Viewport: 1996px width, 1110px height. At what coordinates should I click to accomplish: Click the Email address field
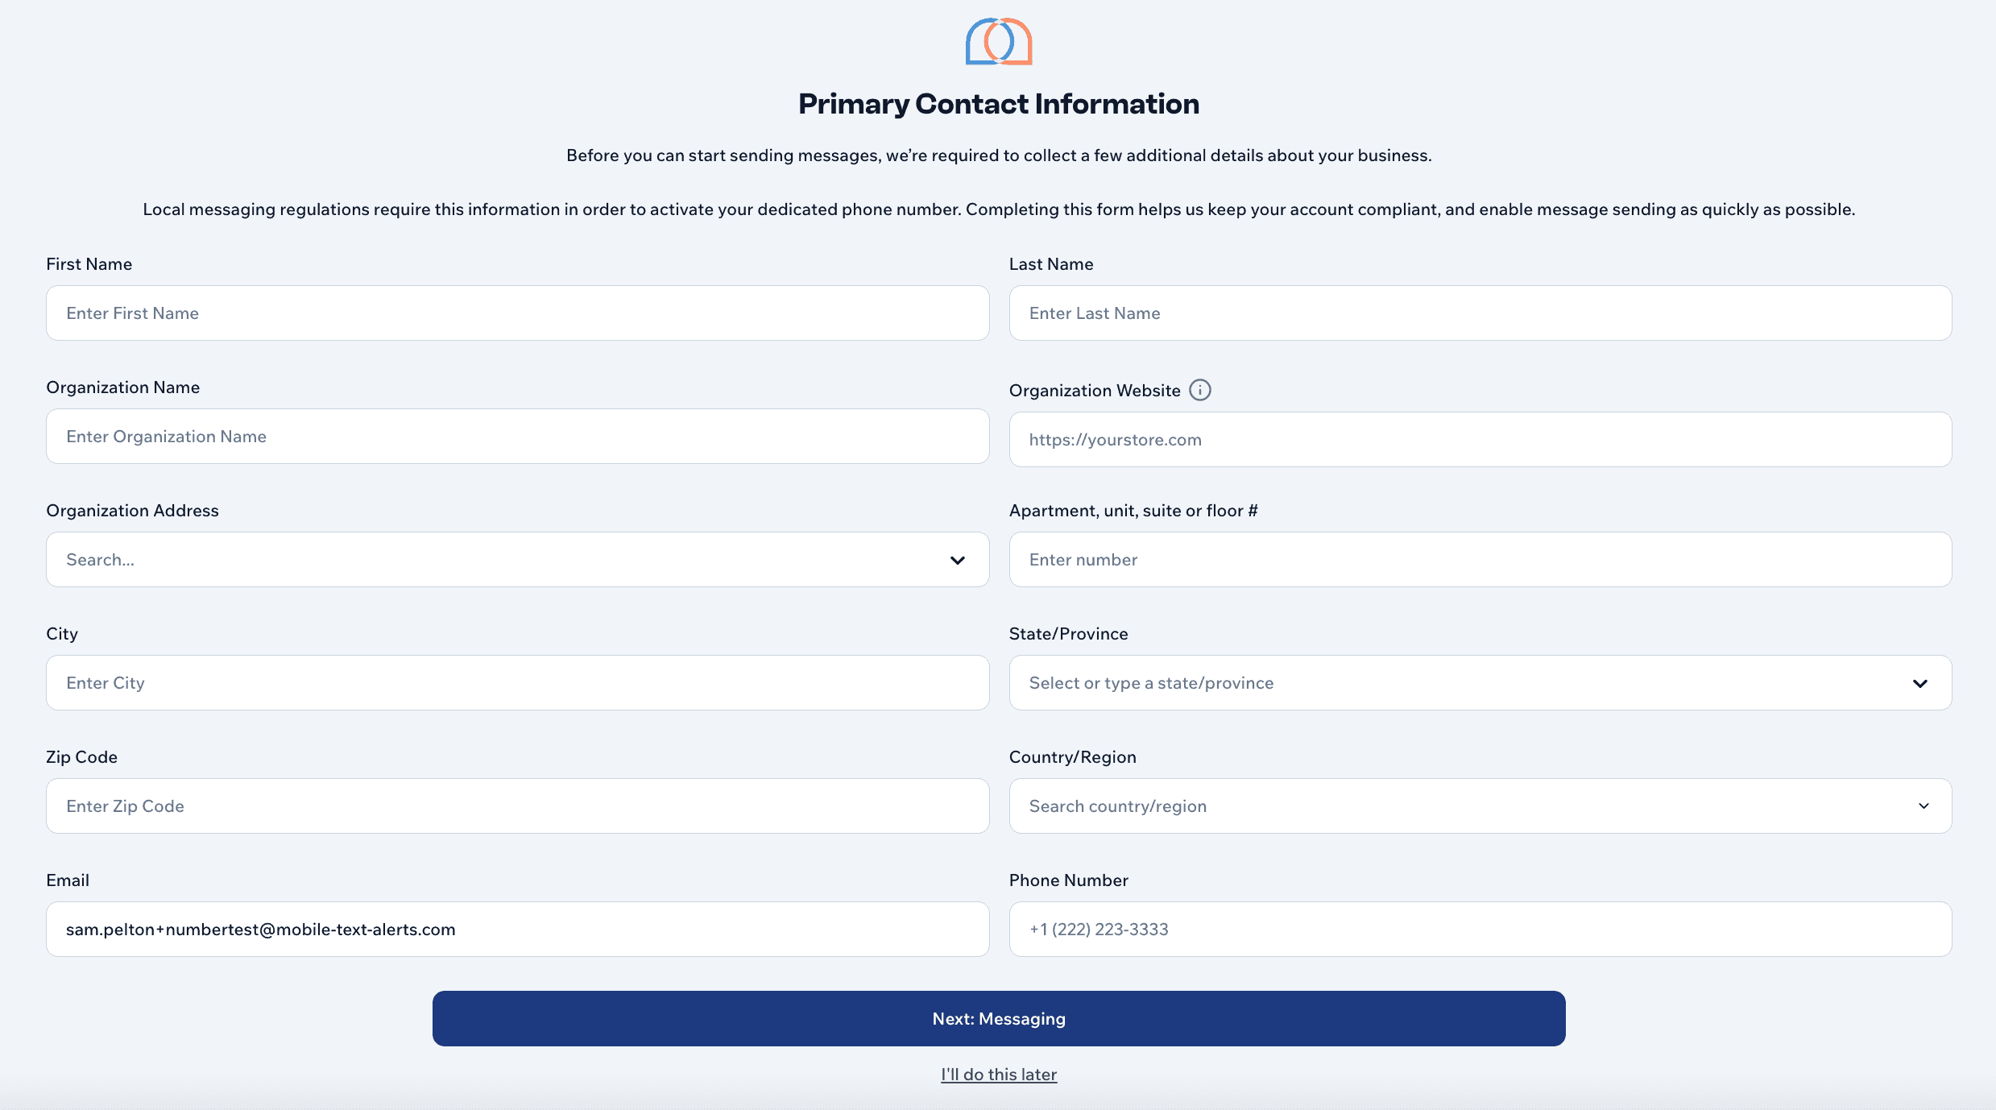517,929
